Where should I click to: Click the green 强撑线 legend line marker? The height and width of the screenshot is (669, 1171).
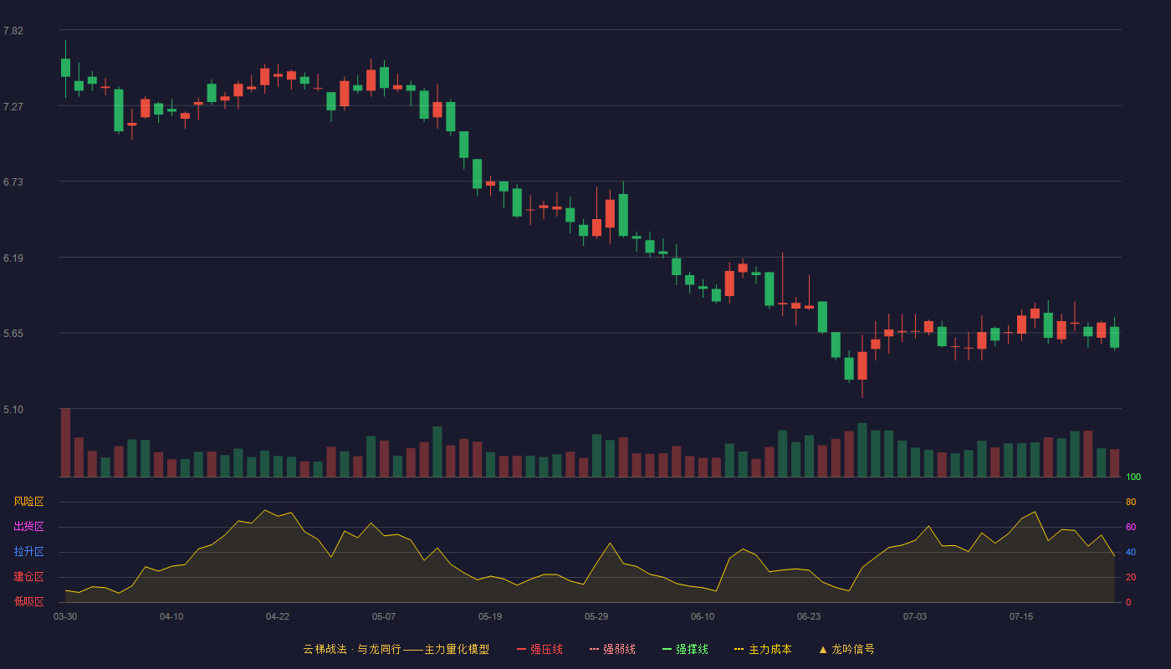click(667, 649)
